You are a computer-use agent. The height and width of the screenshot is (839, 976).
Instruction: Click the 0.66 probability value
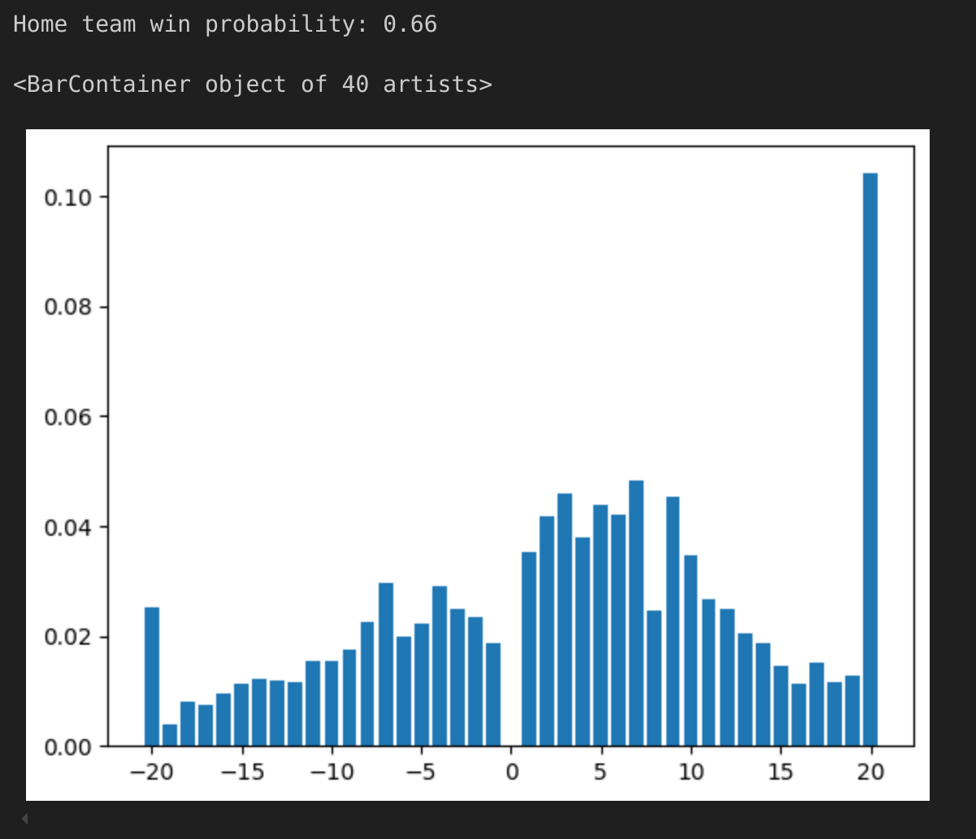coord(410,24)
